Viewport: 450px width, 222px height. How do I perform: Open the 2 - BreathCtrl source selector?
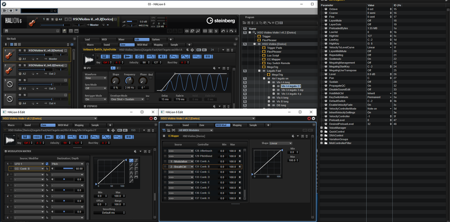pyautogui.click(x=181, y=167)
